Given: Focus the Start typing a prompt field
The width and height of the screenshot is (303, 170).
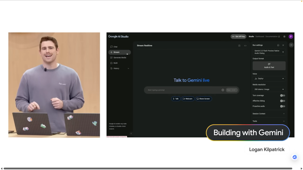Looking at the screenshot, I should tap(183, 90).
